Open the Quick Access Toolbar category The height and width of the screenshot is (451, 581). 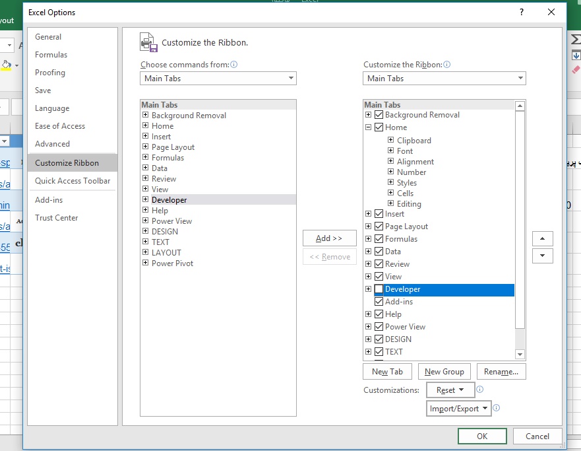click(73, 181)
